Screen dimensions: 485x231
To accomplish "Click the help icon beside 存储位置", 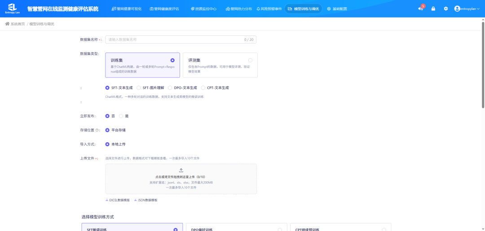I will 97,130.
